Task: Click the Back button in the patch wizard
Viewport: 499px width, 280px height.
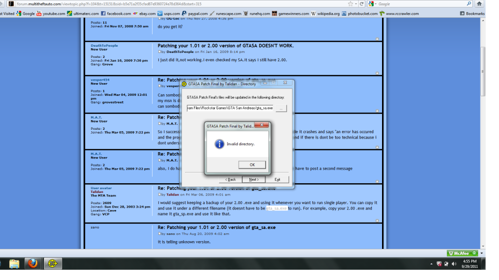Action: click(230, 179)
